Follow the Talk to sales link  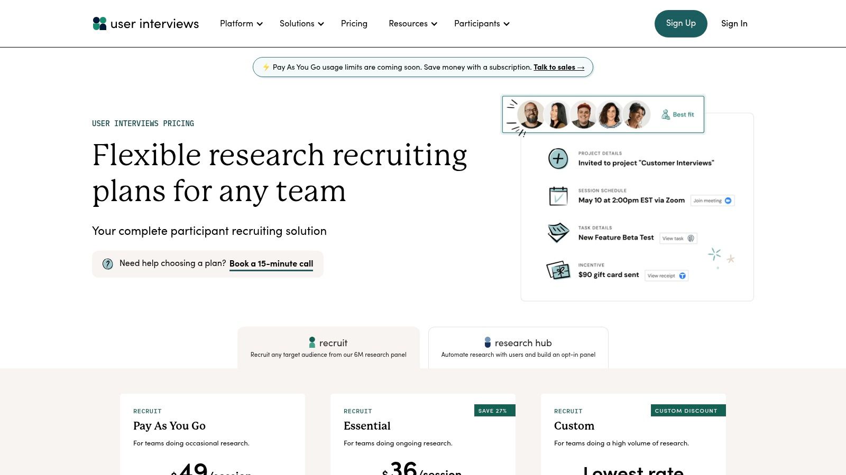558,68
